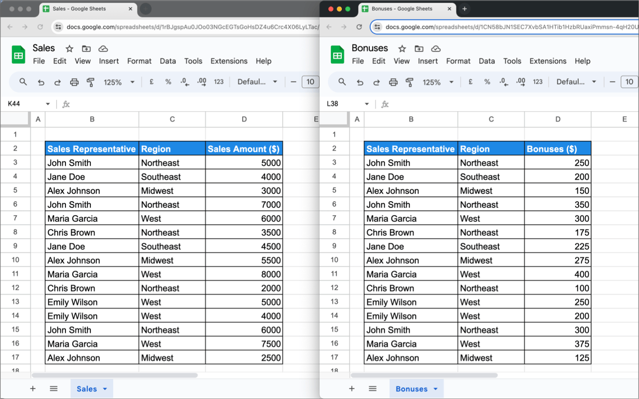Viewport: 639px width, 399px height.
Task: Click cell with value 8000 in Sales
Action: click(244, 274)
